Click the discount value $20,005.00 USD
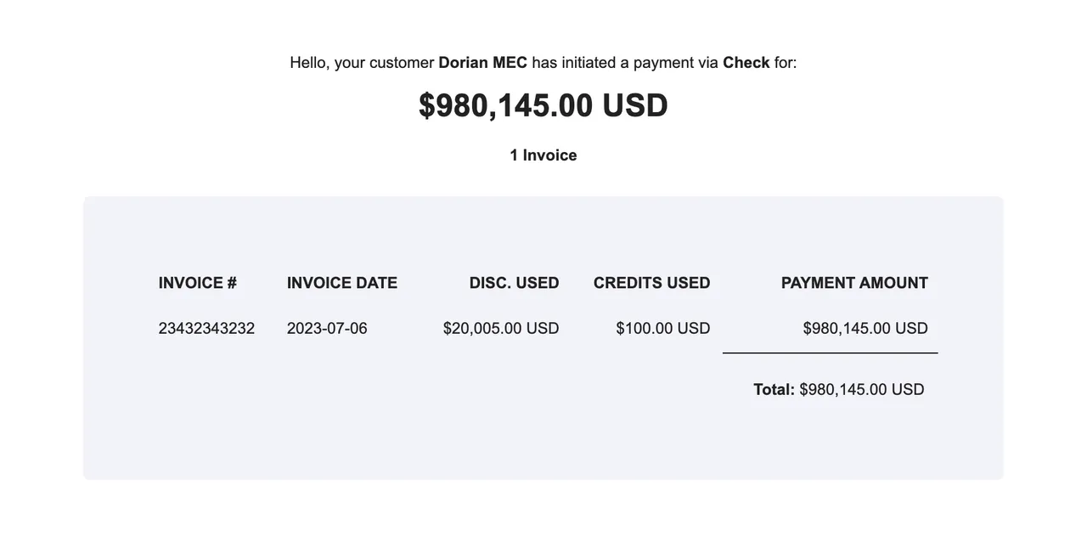This screenshot has width=1087, height=559. (501, 329)
